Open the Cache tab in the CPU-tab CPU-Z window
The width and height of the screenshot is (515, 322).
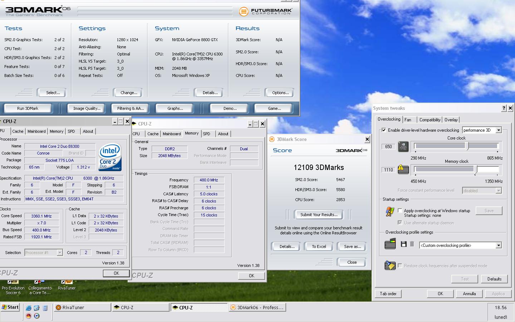[x=18, y=131]
